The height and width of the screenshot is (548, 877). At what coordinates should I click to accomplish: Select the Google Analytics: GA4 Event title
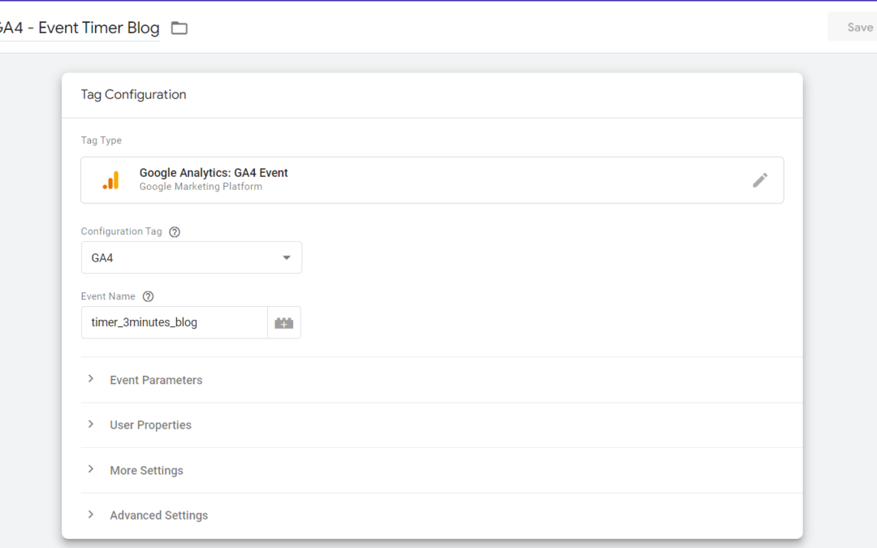(x=214, y=173)
